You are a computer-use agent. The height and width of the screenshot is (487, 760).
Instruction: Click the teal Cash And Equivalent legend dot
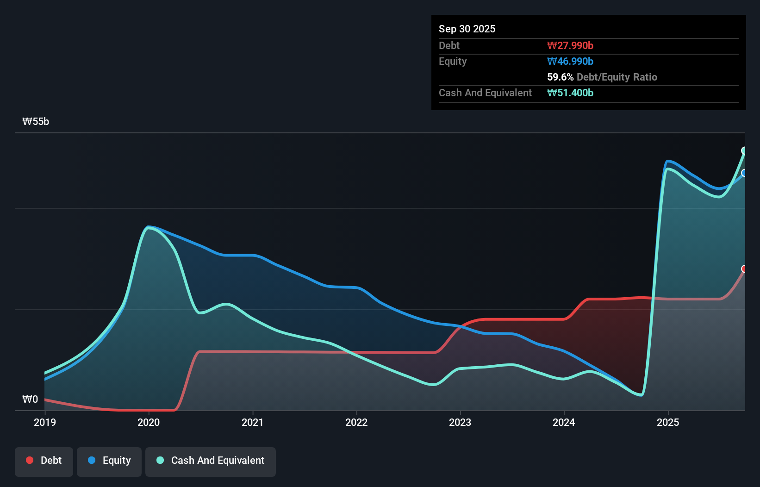[159, 460]
